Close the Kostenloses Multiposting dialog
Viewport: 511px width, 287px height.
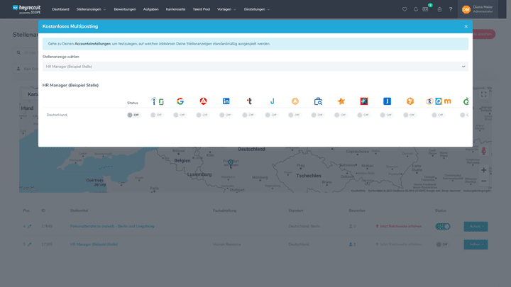pos(466,26)
